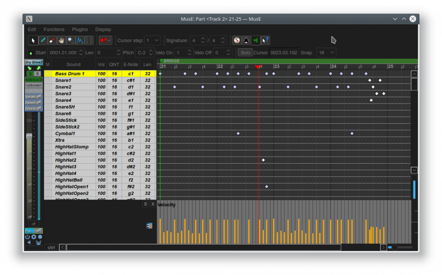Click the output routing green arrow
This screenshot has width=442, height=275.
(39, 68)
